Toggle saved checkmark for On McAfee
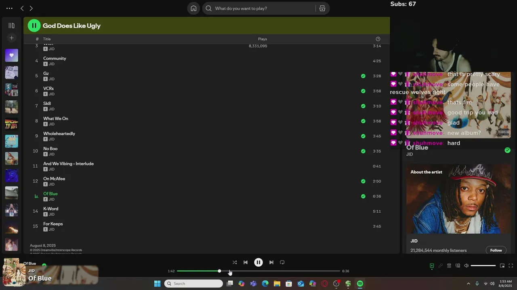Viewport: 517px width, 290px height. (x=363, y=181)
